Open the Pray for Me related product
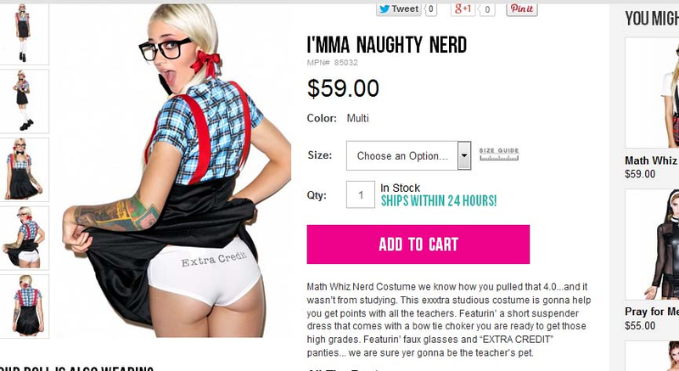 pyautogui.click(x=652, y=312)
